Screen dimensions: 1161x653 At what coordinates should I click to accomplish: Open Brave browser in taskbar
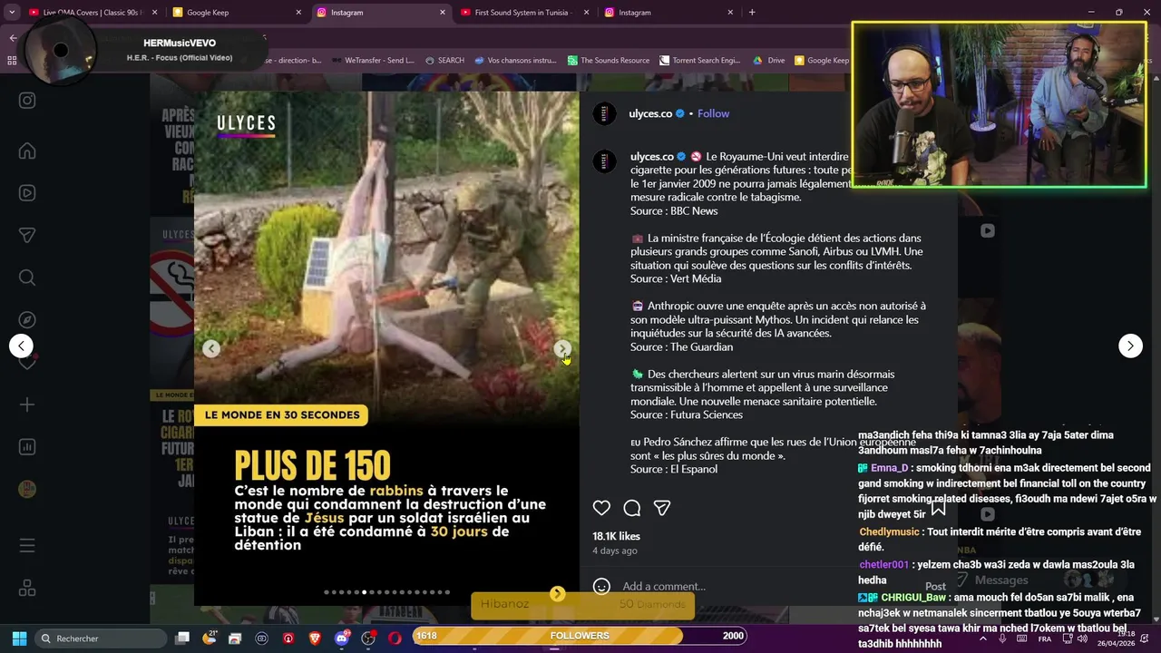[315, 638]
